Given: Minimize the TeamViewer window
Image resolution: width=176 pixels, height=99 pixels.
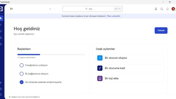Looking at the screenshot, I should click(x=163, y=2).
